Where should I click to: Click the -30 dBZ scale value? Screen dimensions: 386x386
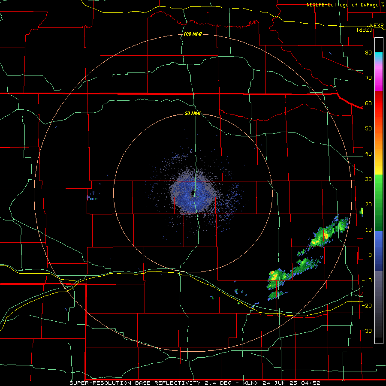point(367,331)
